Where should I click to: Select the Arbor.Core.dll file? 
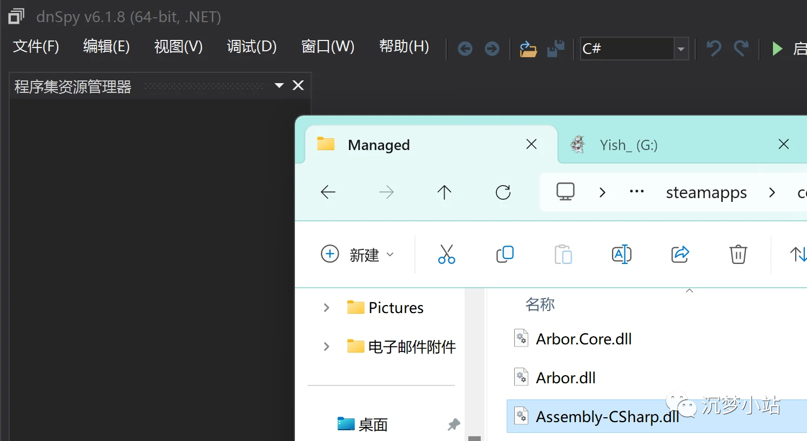[x=583, y=339]
